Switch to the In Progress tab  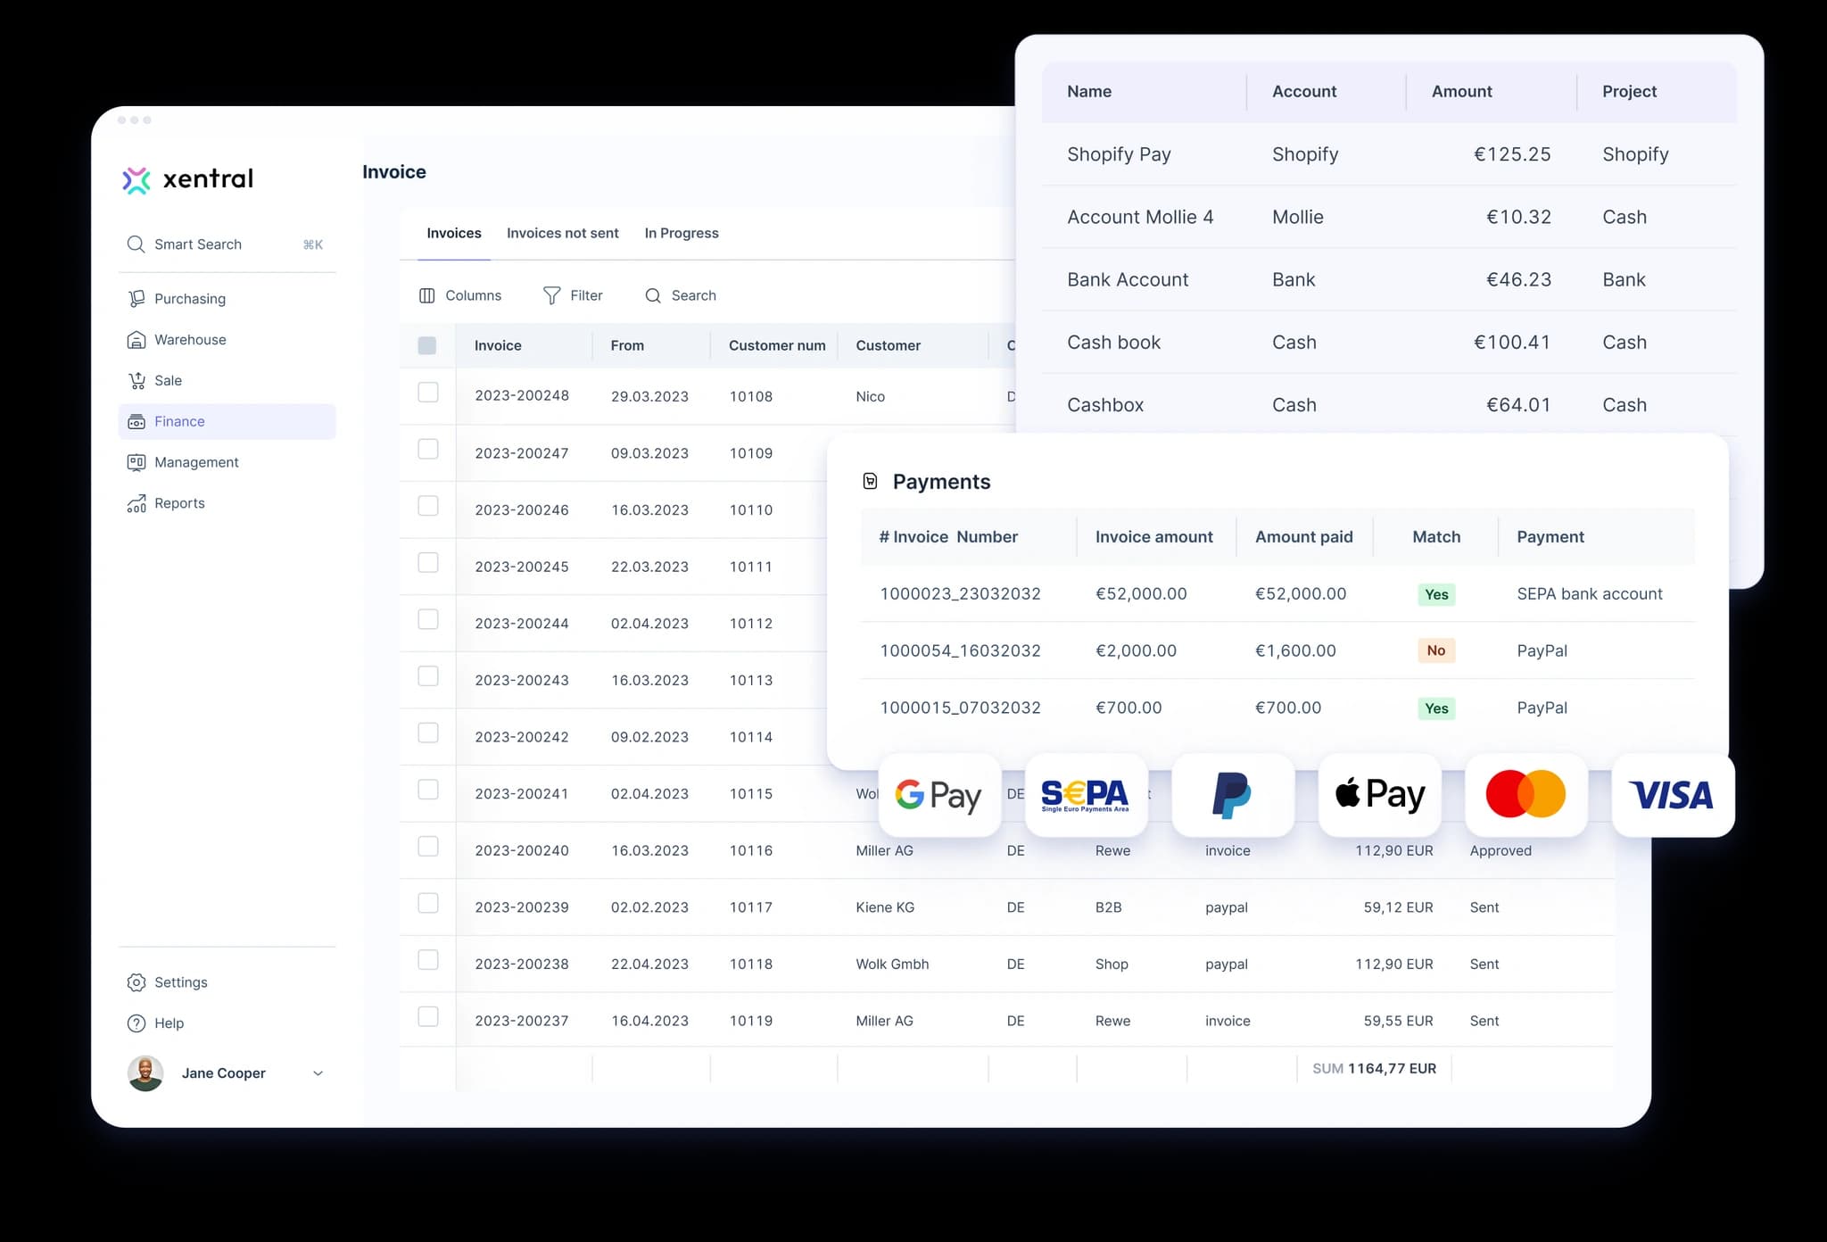coord(682,233)
